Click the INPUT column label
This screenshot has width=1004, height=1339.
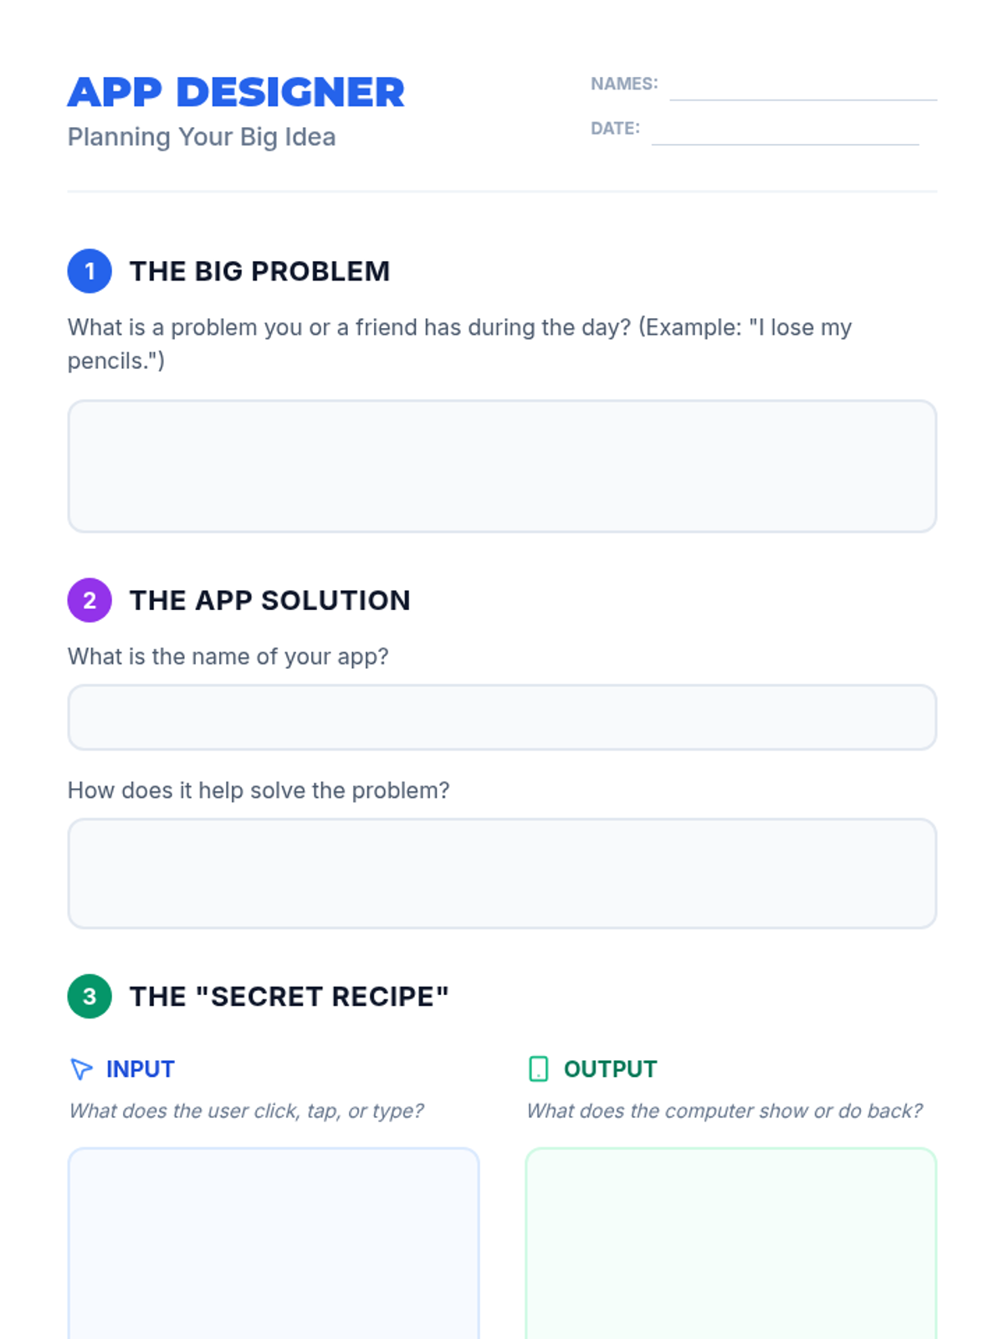pos(141,1069)
